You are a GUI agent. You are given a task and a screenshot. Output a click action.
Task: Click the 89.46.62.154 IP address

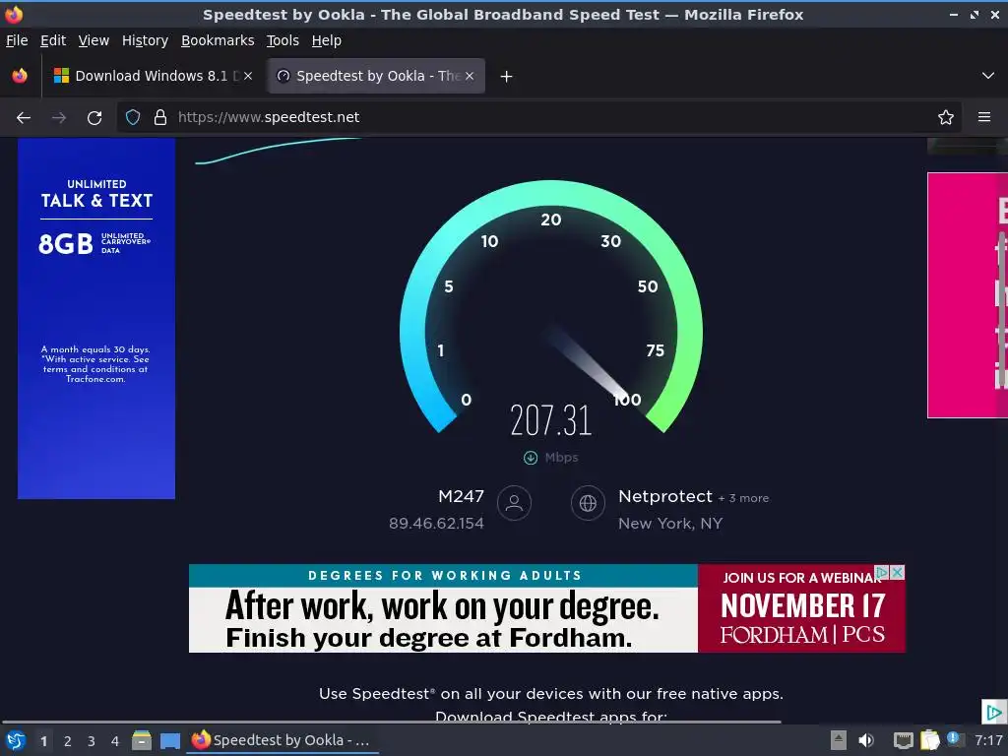point(436,524)
